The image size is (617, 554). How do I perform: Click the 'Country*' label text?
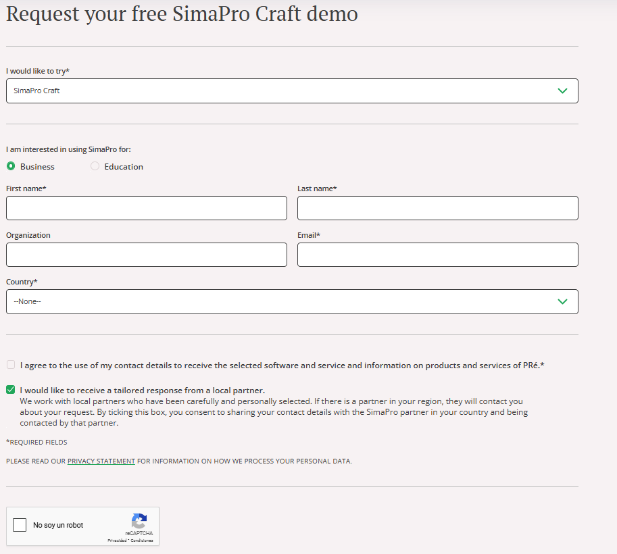click(22, 282)
